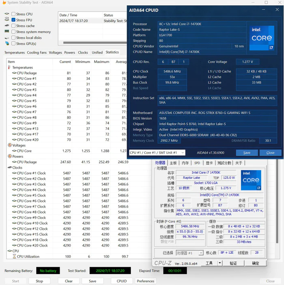Click the Intel Core i7 logo in AIDA64 CPUID
The height and width of the screenshot is (285, 284).
click(262, 38)
